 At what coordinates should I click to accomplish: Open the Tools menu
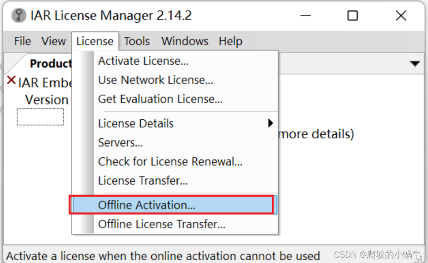pos(137,41)
